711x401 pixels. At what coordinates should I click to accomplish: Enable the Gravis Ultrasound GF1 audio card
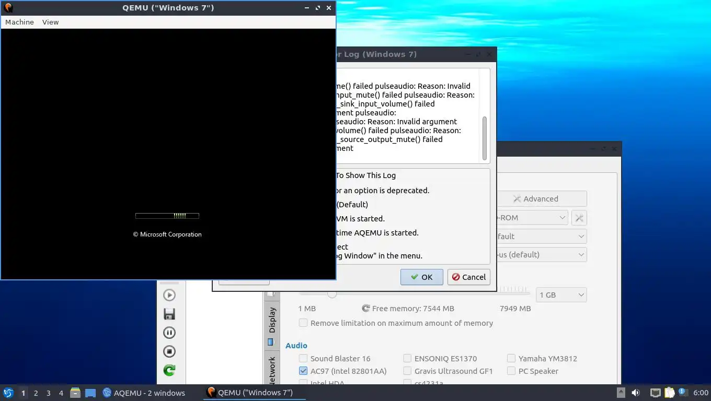(x=407, y=371)
